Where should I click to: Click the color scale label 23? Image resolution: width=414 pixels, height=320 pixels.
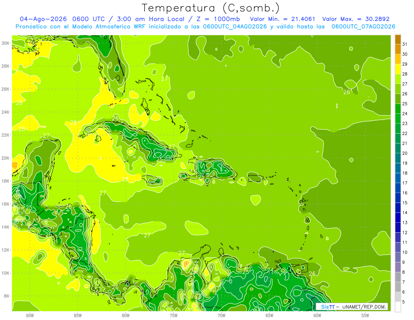click(405, 124)
